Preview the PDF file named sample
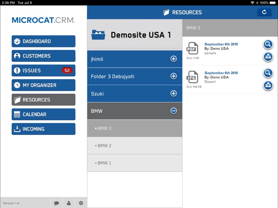The image size is (278, 208). (x=268, y=44)
